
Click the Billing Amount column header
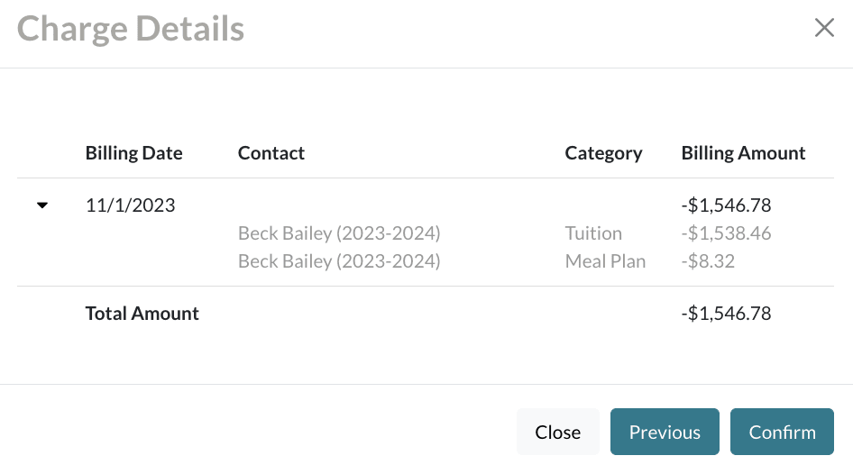(x=743, y=153)
